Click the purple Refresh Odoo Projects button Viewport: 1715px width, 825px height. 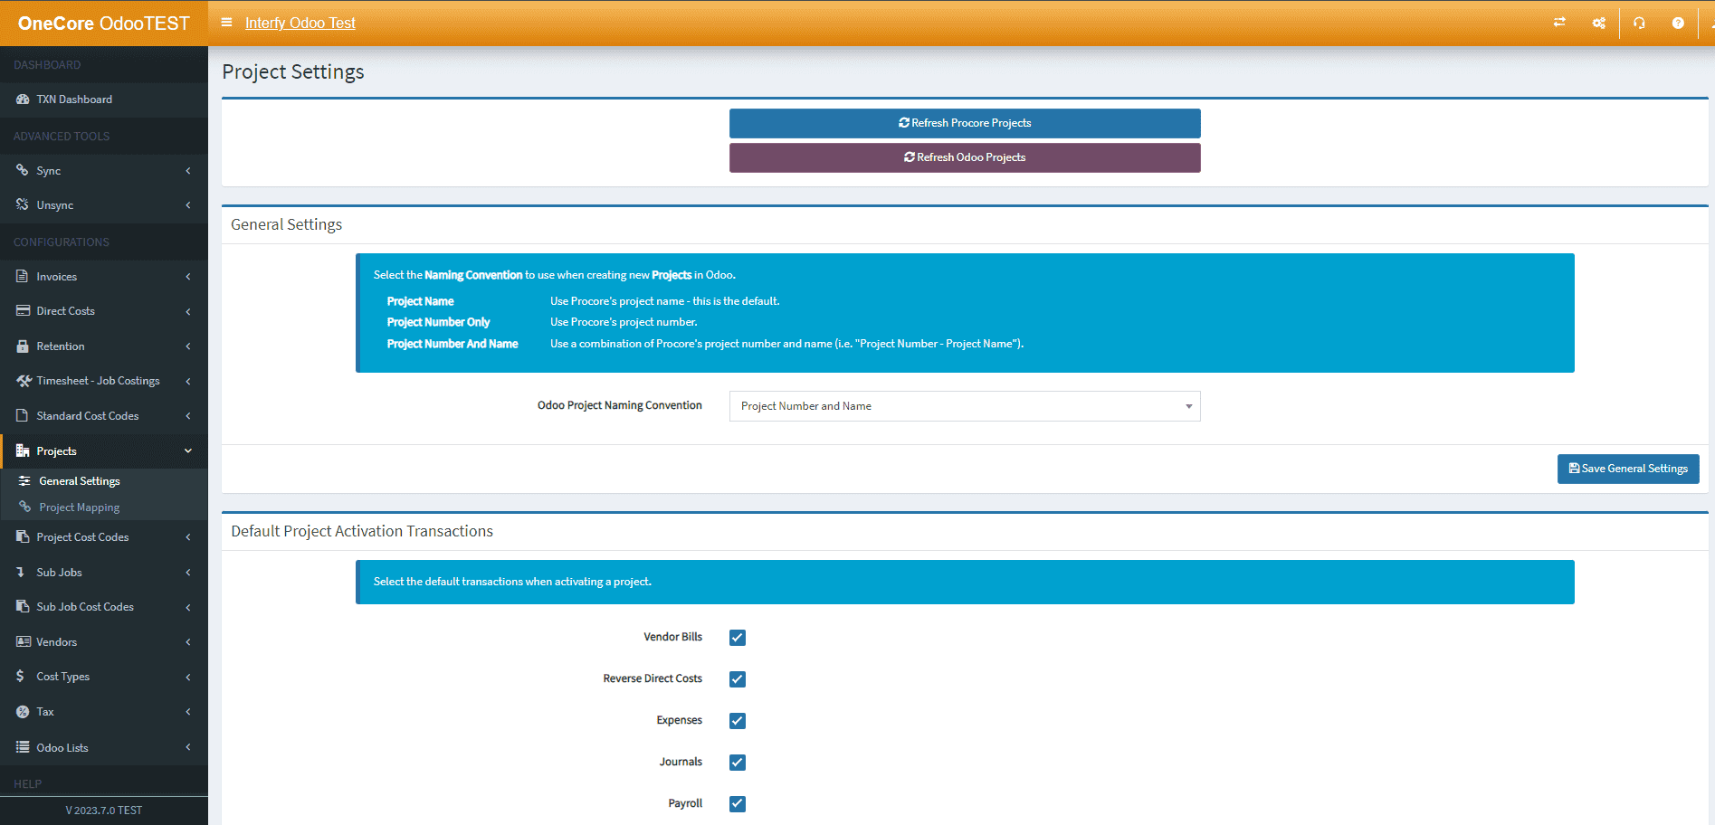964,157
